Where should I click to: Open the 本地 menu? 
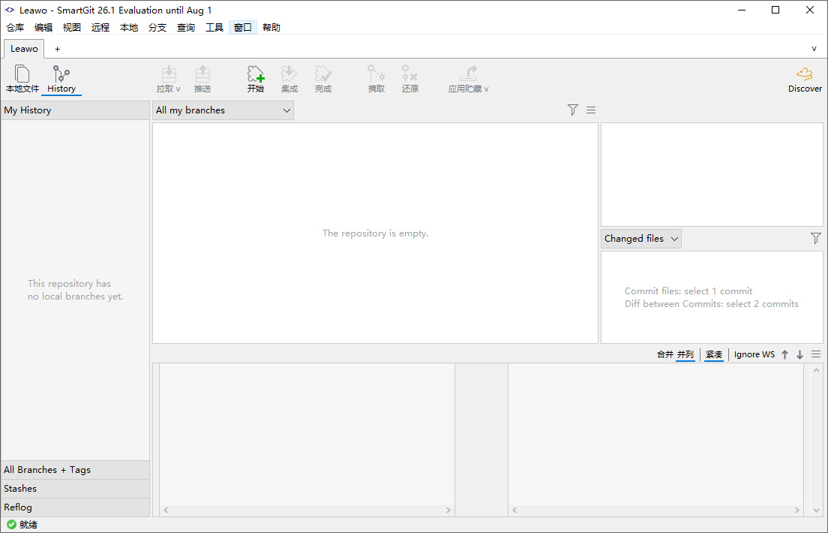tap(129, 28)
